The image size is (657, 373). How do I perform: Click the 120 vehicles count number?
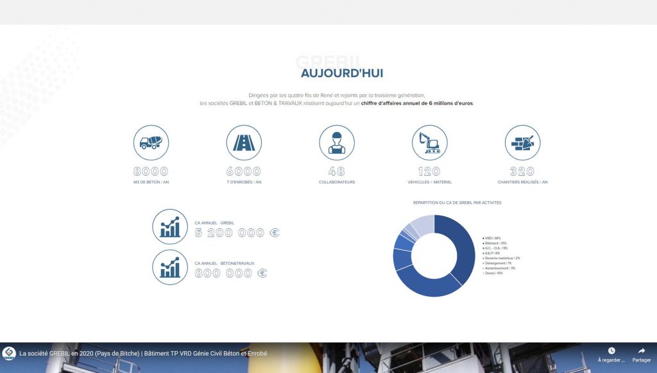[429, 171]
